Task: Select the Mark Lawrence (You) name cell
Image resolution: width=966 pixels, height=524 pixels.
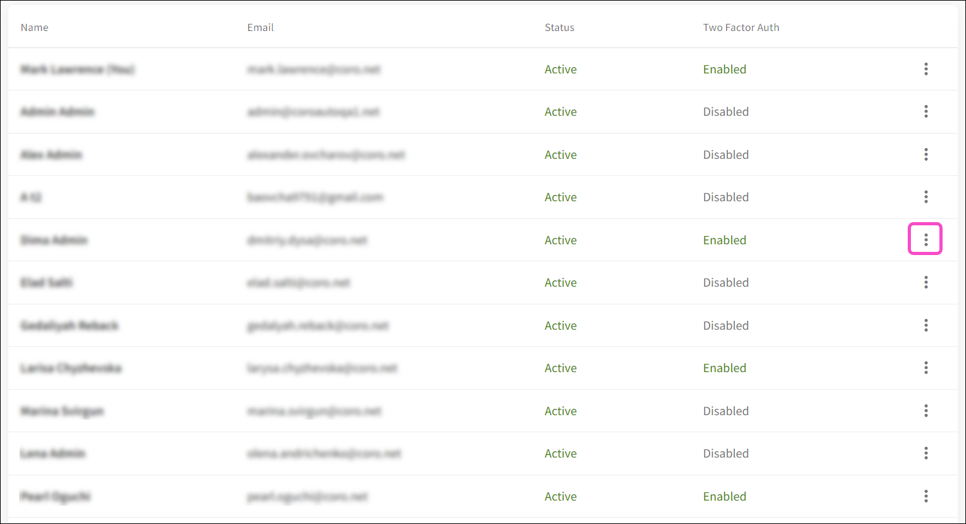Action: click(77, 70)
